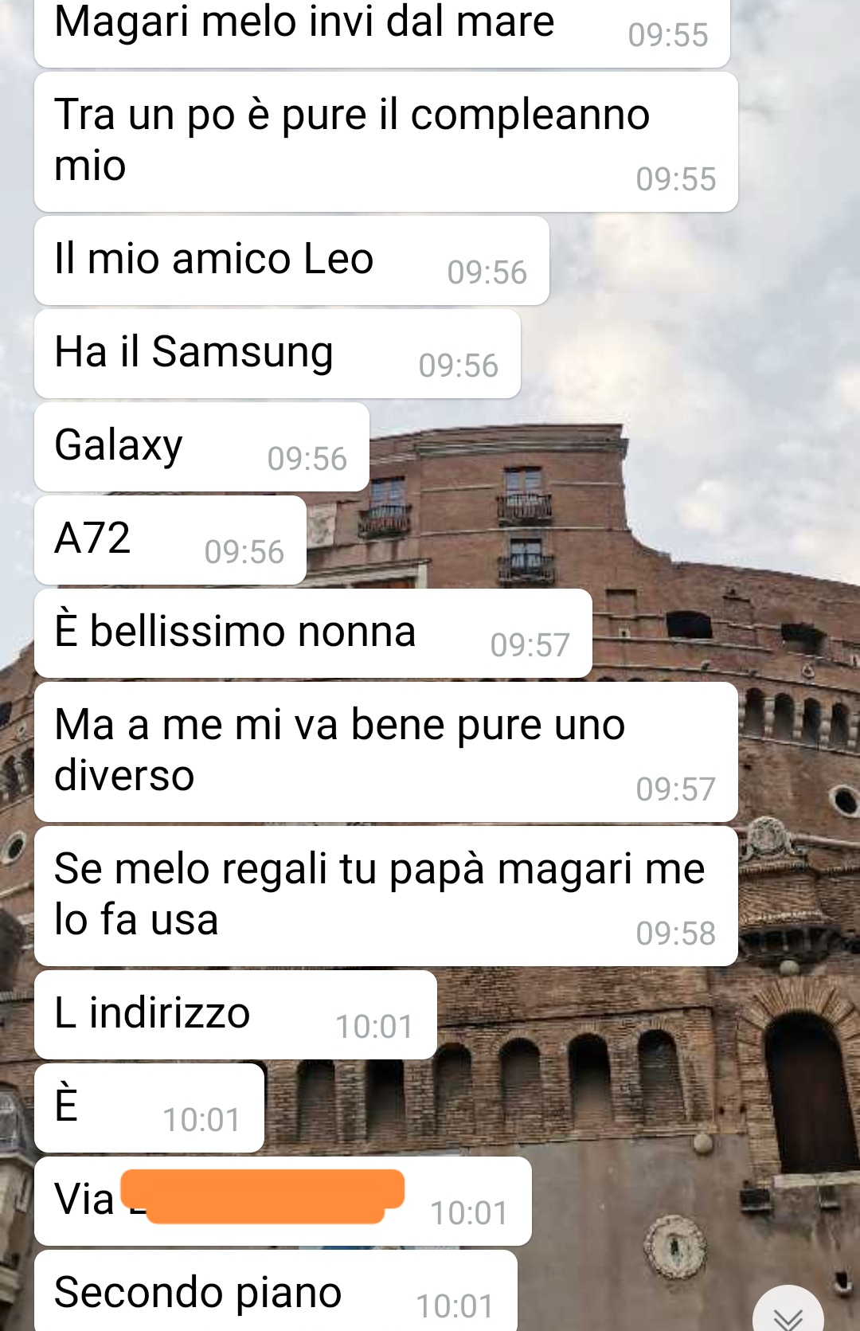Tap the 'Tra un po è pure il compleanno mio' message
Viewport: 860px width, 1331px height.
386,142
